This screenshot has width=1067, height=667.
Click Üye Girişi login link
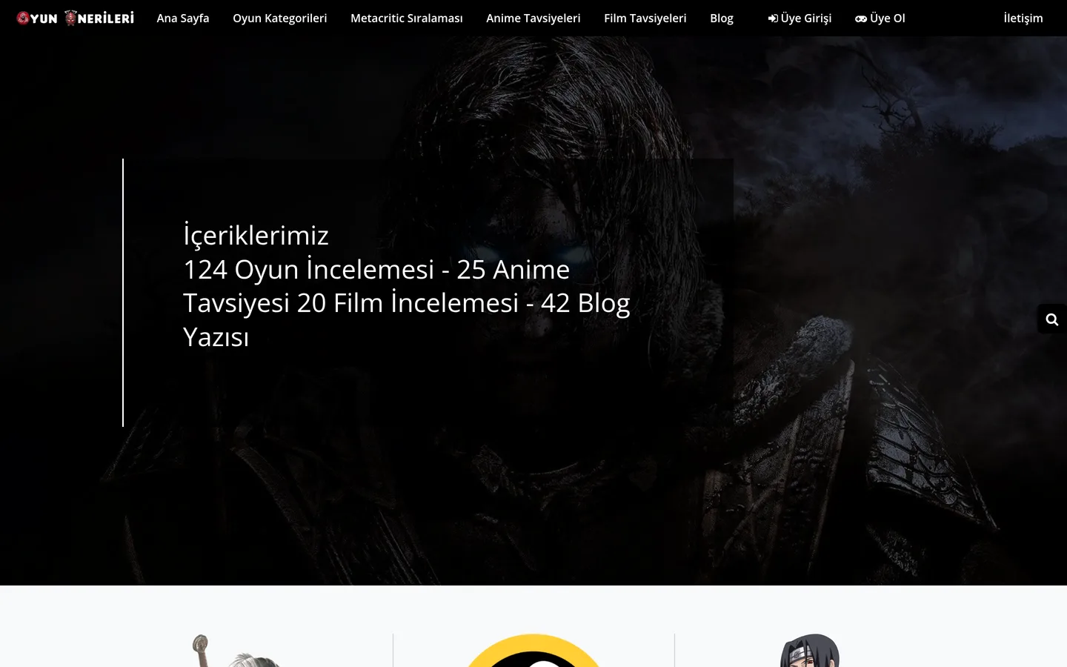[800, 18]
